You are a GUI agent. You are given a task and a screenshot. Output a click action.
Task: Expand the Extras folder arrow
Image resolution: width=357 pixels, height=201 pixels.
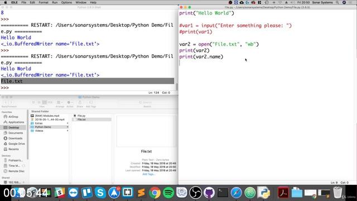pyautogui.click(x=67, y=123)
